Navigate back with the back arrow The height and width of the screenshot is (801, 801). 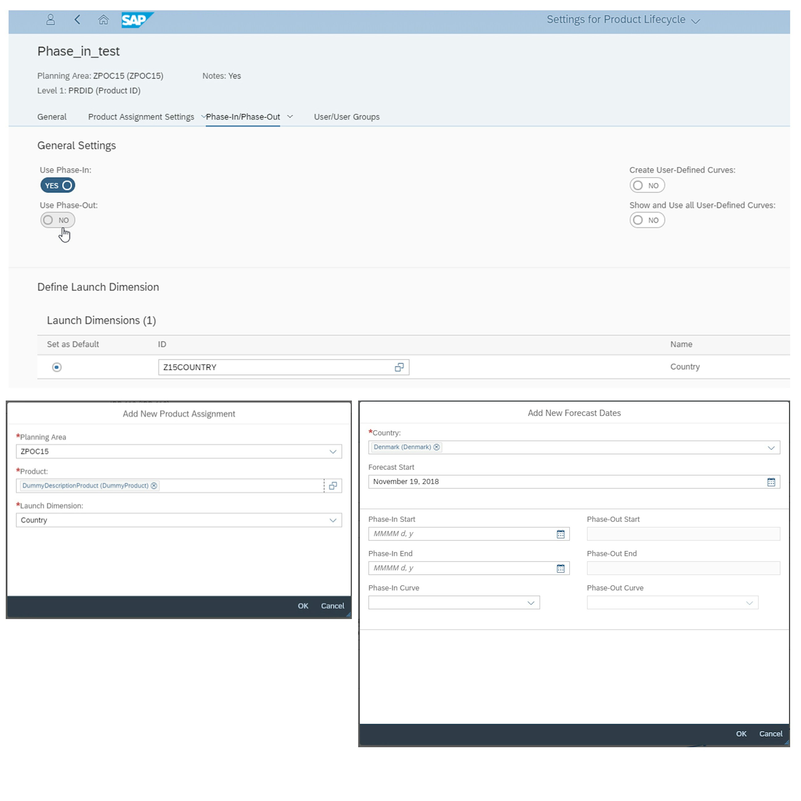[77, 19]
